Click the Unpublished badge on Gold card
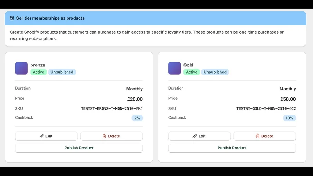Screen dimensions: 313x176 tap(215, 72)
